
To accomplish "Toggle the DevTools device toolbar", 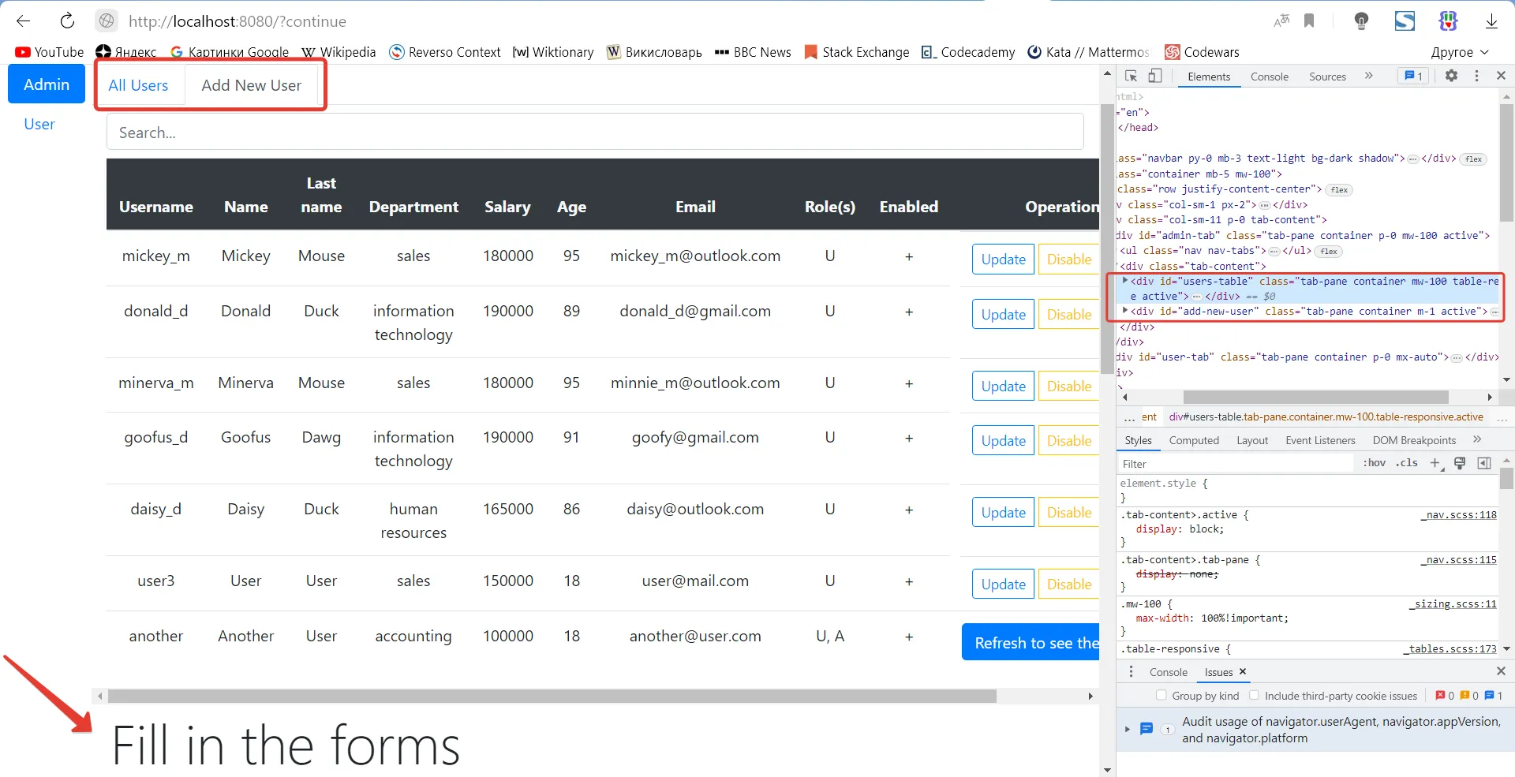I will click(1154, 76).
